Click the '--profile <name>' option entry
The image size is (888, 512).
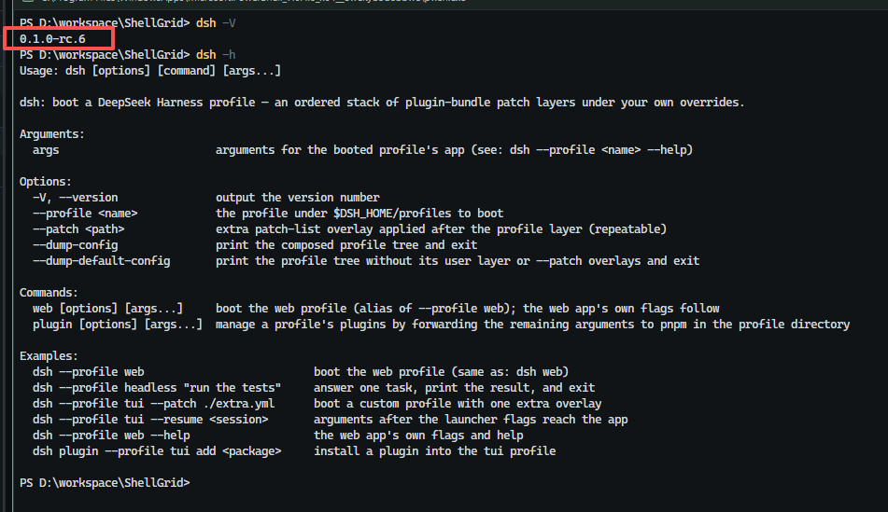coord(85,214)
